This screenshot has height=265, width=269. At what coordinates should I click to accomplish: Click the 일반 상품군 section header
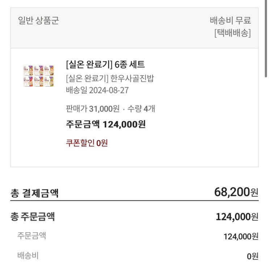(x=38, y=20)
